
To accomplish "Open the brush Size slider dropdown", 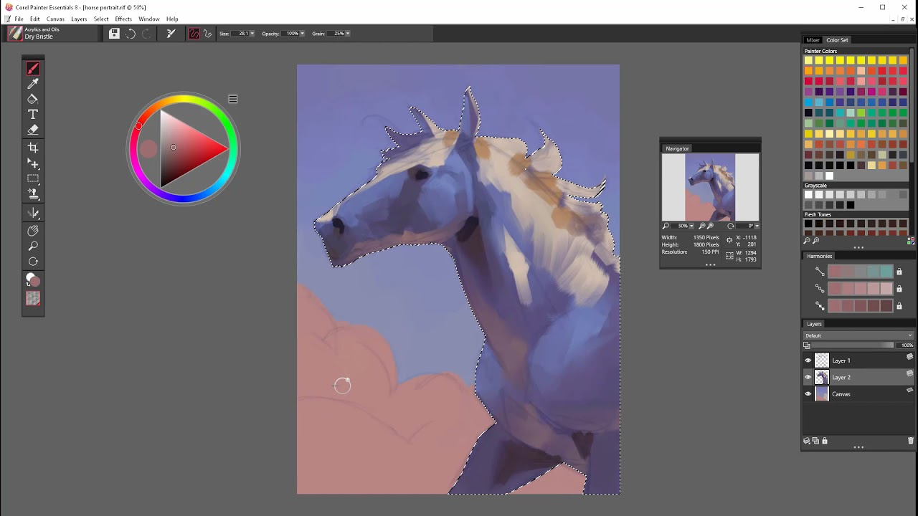I will [252, 34].
